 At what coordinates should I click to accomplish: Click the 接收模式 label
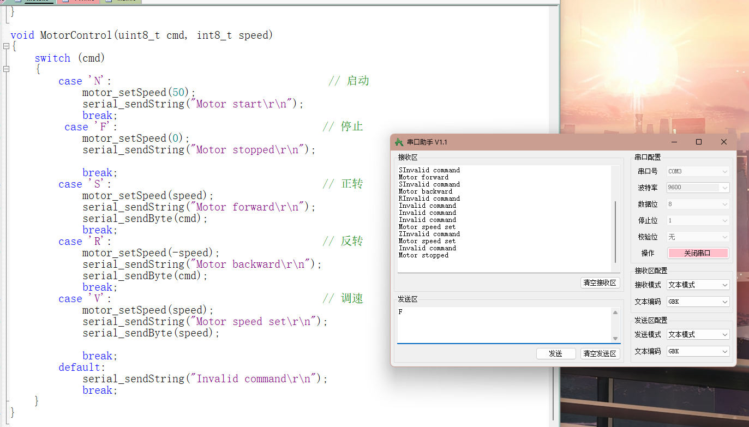tap(648, 285)
